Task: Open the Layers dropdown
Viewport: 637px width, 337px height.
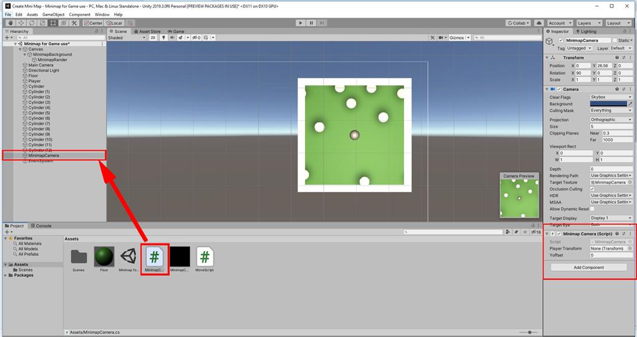Action: tap(588, 23)
